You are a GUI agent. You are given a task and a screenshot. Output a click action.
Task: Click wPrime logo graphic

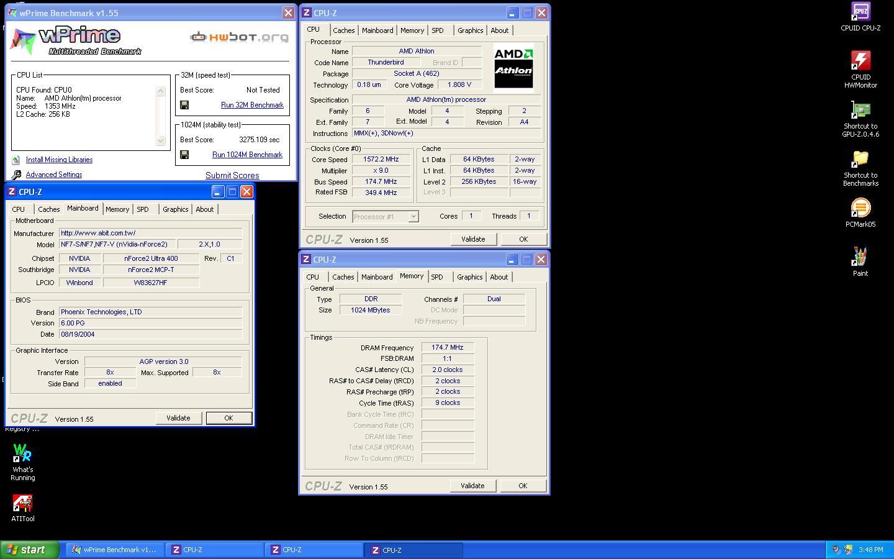click(x=76, y=41)
